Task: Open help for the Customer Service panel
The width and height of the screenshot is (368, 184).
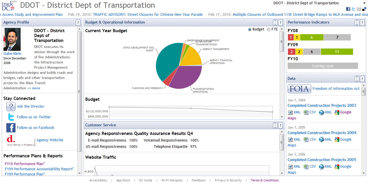Action: [280, 125]
